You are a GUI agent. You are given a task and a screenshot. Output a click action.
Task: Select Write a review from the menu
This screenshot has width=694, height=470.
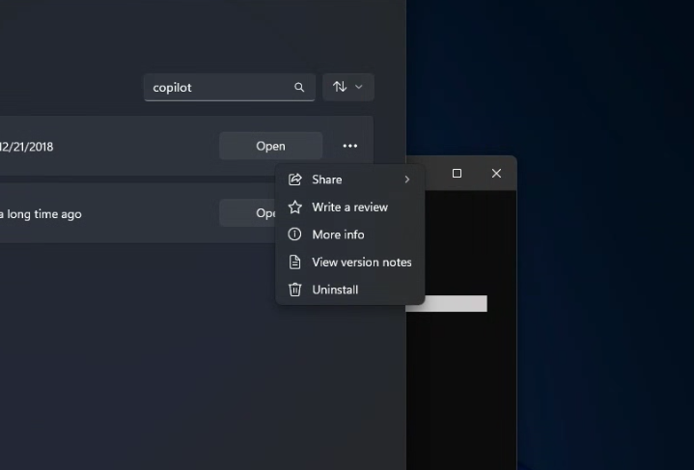pos(349,207)
